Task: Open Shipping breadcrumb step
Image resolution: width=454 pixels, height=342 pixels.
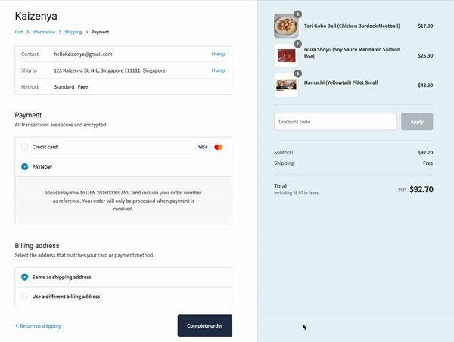Action: [73, 33]
